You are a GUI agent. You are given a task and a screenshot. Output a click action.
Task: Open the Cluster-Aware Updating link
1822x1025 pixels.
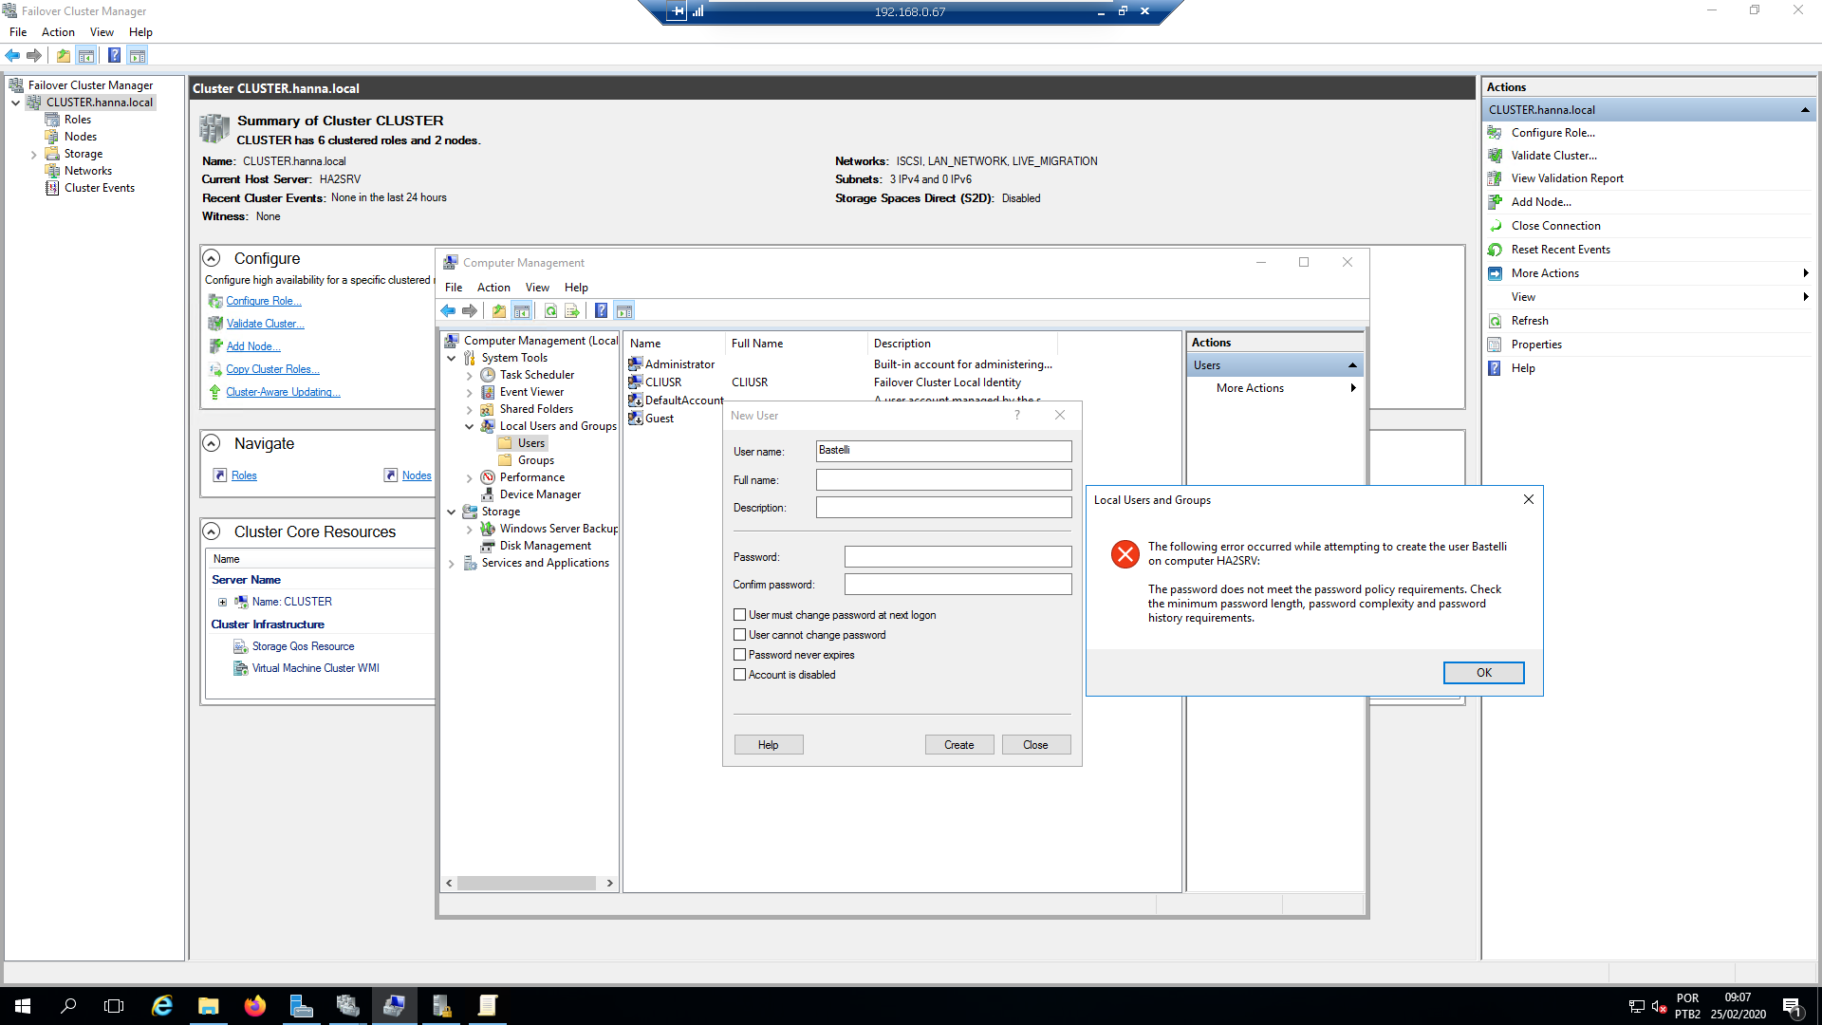point(283,392)
